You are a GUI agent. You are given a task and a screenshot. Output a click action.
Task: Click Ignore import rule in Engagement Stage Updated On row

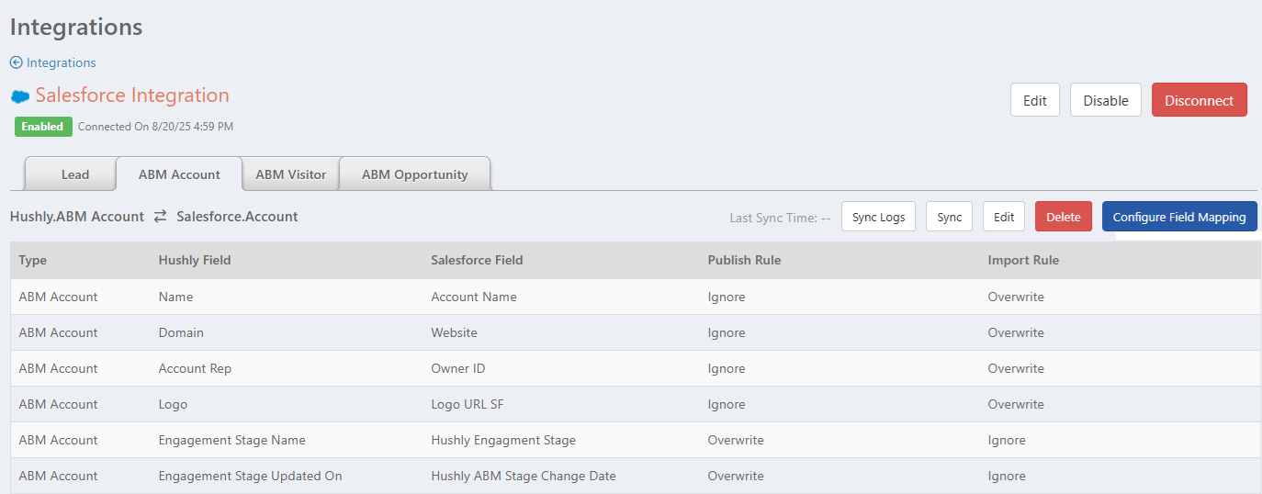(x=1007, y=476)
